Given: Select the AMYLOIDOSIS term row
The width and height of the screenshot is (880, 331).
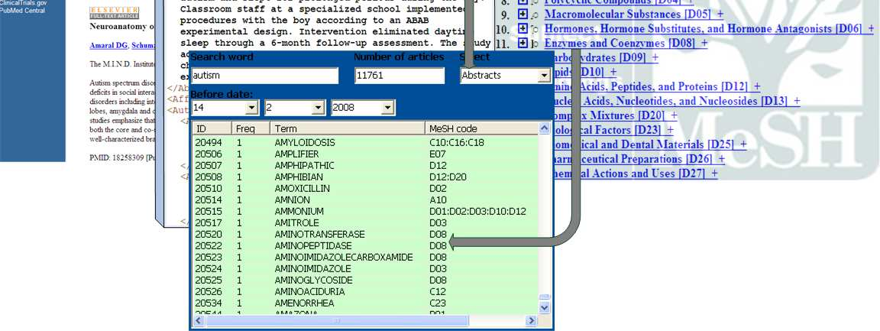Looking at the screenshot, I should pos(365,143).
